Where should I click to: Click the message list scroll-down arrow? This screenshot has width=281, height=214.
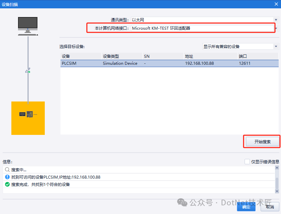click(277, 191)
